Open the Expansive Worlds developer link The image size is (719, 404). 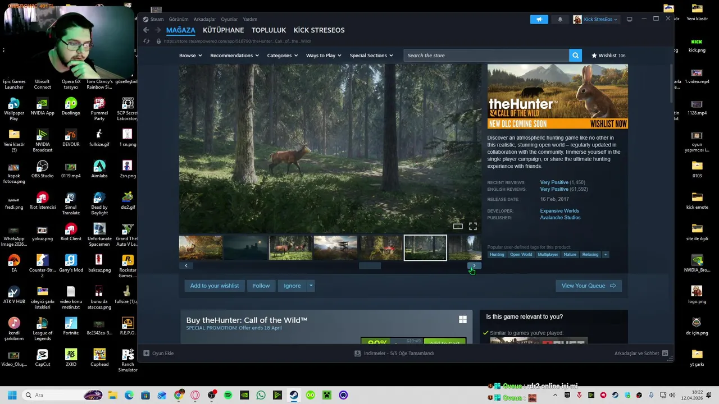(559, 211)
